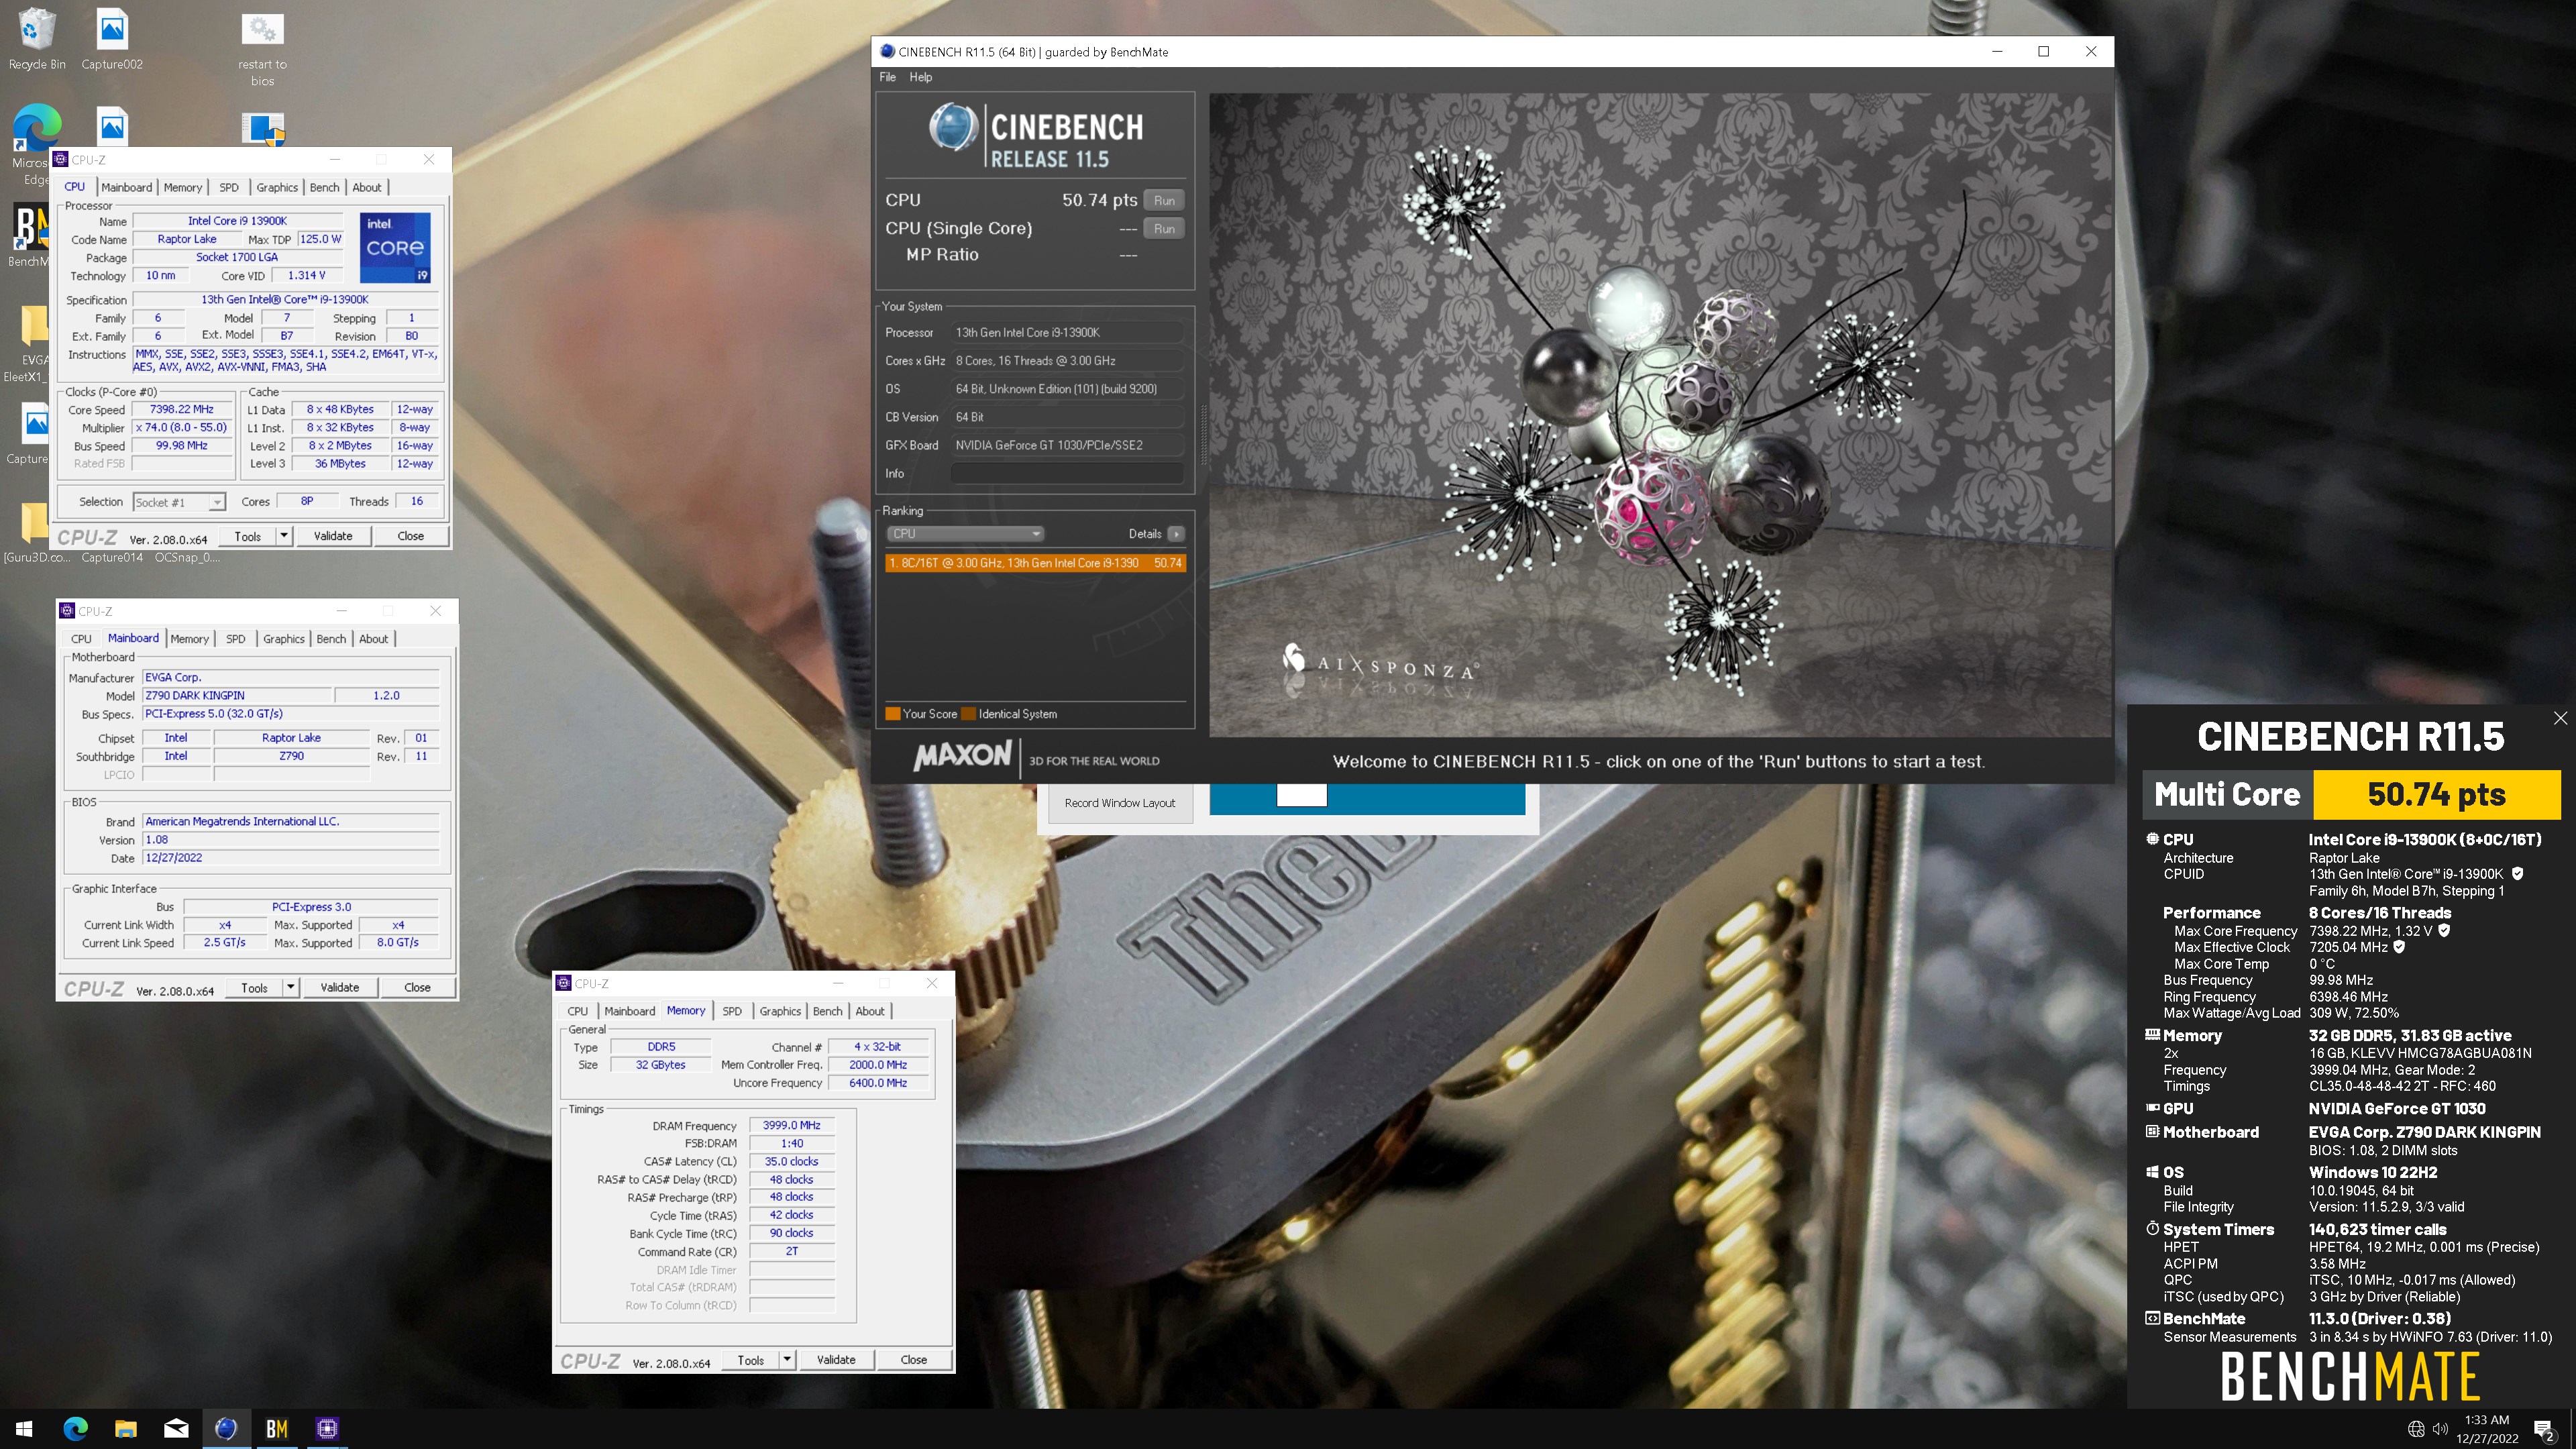2576x1449 pixels.
Task: Expand Tools arrow in CPU-Z Memory window
Action: pyautogui.click(x=787, y=1359)
